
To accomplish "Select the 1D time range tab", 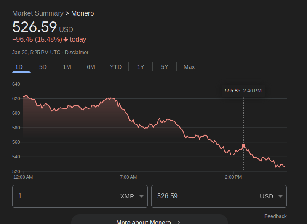I will pyautogui.click(x=19, y=67).
